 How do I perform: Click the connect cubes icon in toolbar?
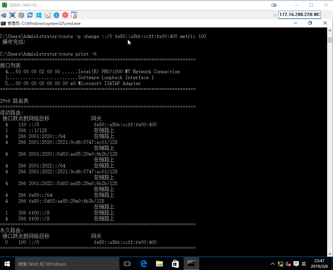[x=4, y=15]
